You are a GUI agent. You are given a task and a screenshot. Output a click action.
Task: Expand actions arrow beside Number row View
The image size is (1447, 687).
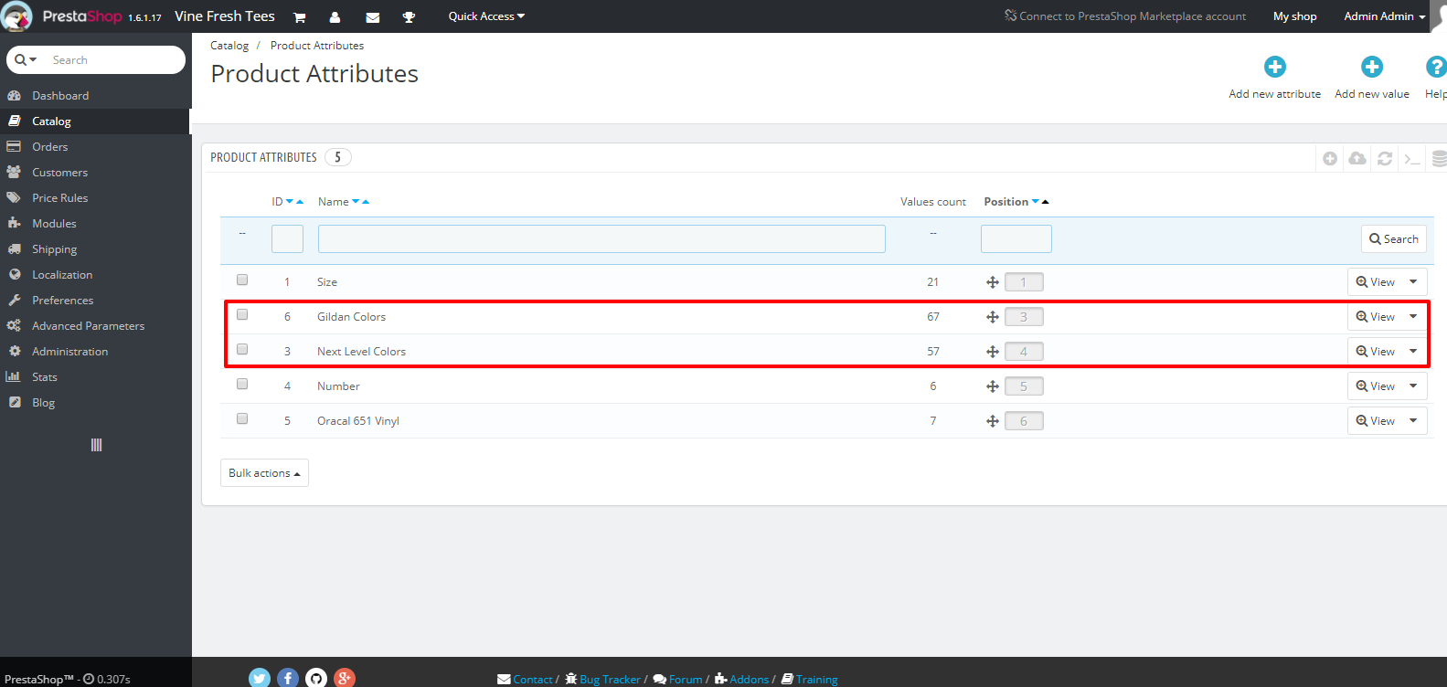1413,386
